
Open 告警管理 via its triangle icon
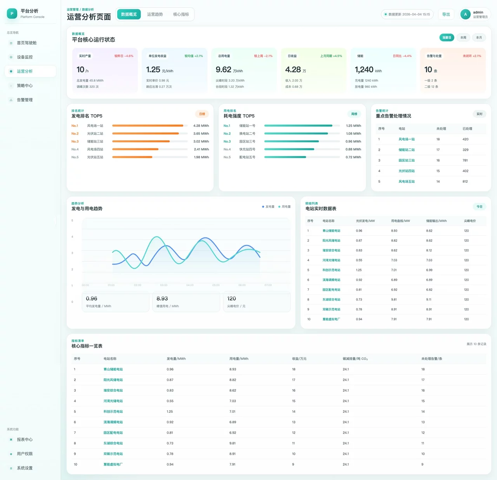point(11,100)
